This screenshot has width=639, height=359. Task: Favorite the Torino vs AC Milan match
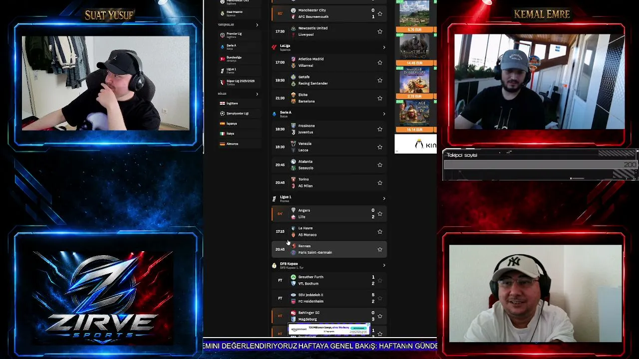[x=380, y=183]
